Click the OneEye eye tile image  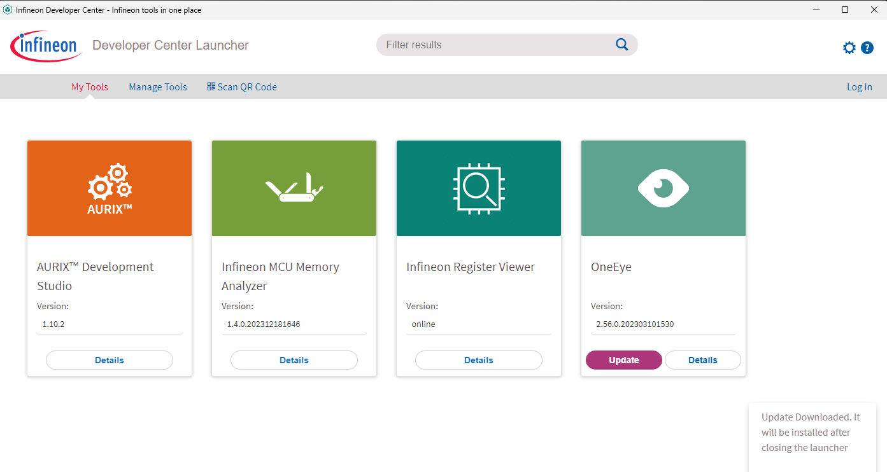pos(663,188)
